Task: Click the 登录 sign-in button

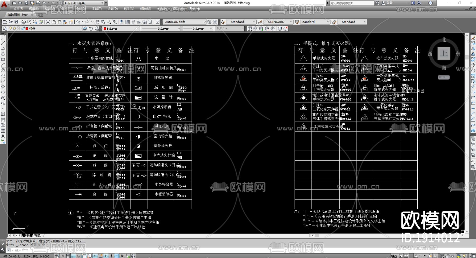Action: pyautogui.click(x=389, y=3)
